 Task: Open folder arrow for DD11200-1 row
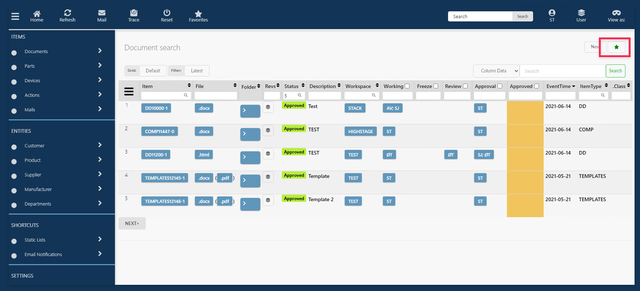250,157
